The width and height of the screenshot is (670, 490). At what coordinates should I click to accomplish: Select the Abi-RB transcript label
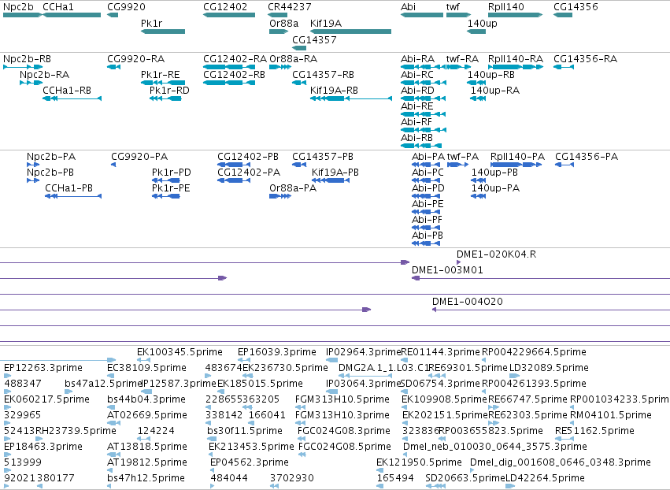pos(416,138)
